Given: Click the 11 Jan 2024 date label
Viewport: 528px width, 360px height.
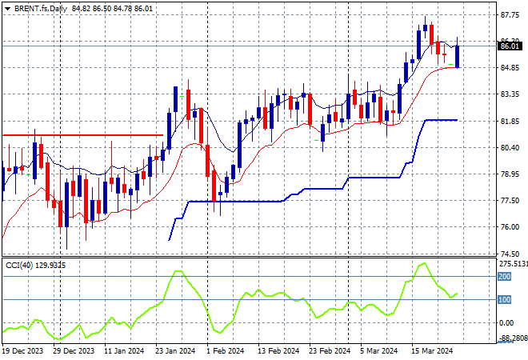Looking at the screenshot, I should (x=124, y=351).
